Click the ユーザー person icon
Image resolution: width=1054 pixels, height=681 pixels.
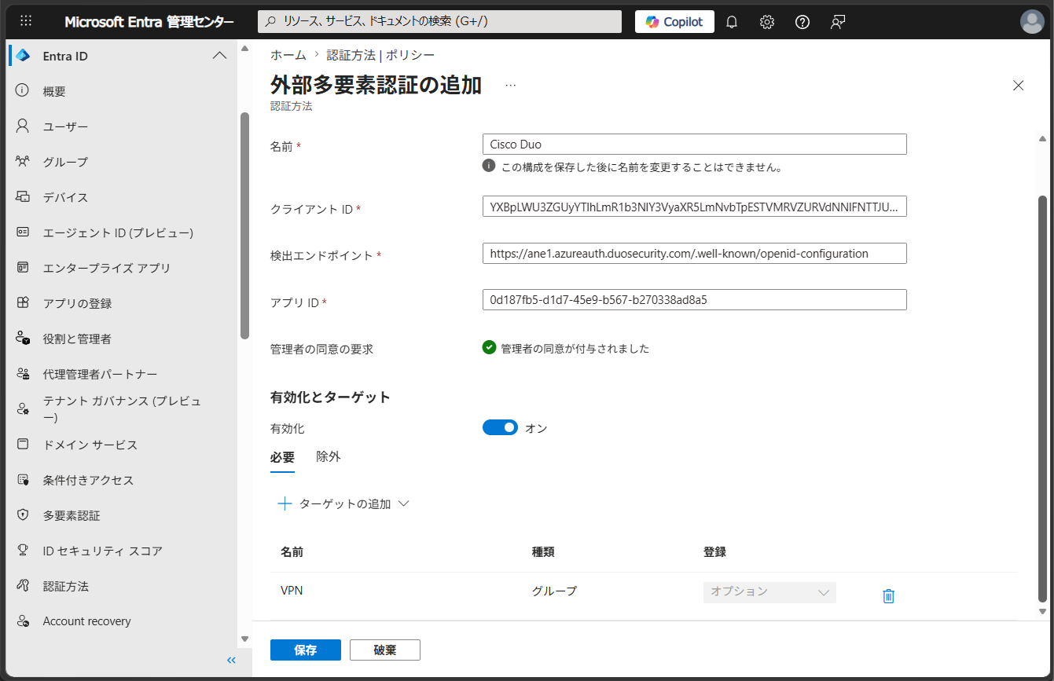tap(23, 126)
